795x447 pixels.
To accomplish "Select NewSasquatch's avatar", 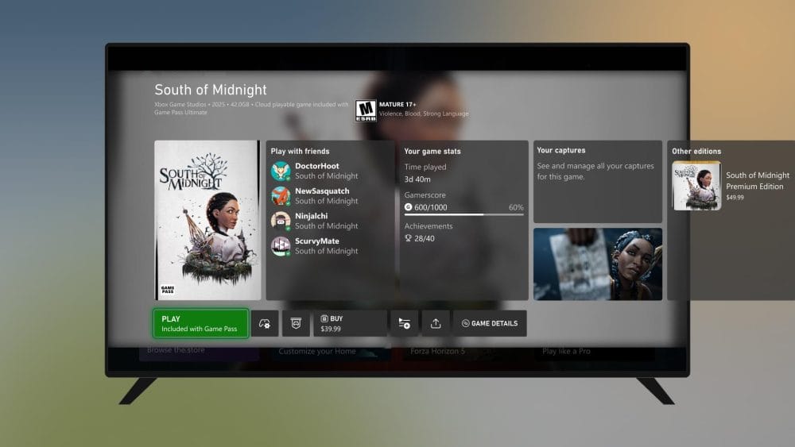I will pyautogui.click(x=281, y=196).
